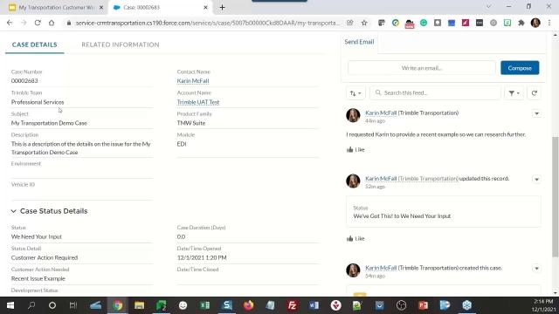Image resolution: width=559 pixels, height=314 pixels.
Task: Click the Professional Services team value
Action: (x=38, y=102)
